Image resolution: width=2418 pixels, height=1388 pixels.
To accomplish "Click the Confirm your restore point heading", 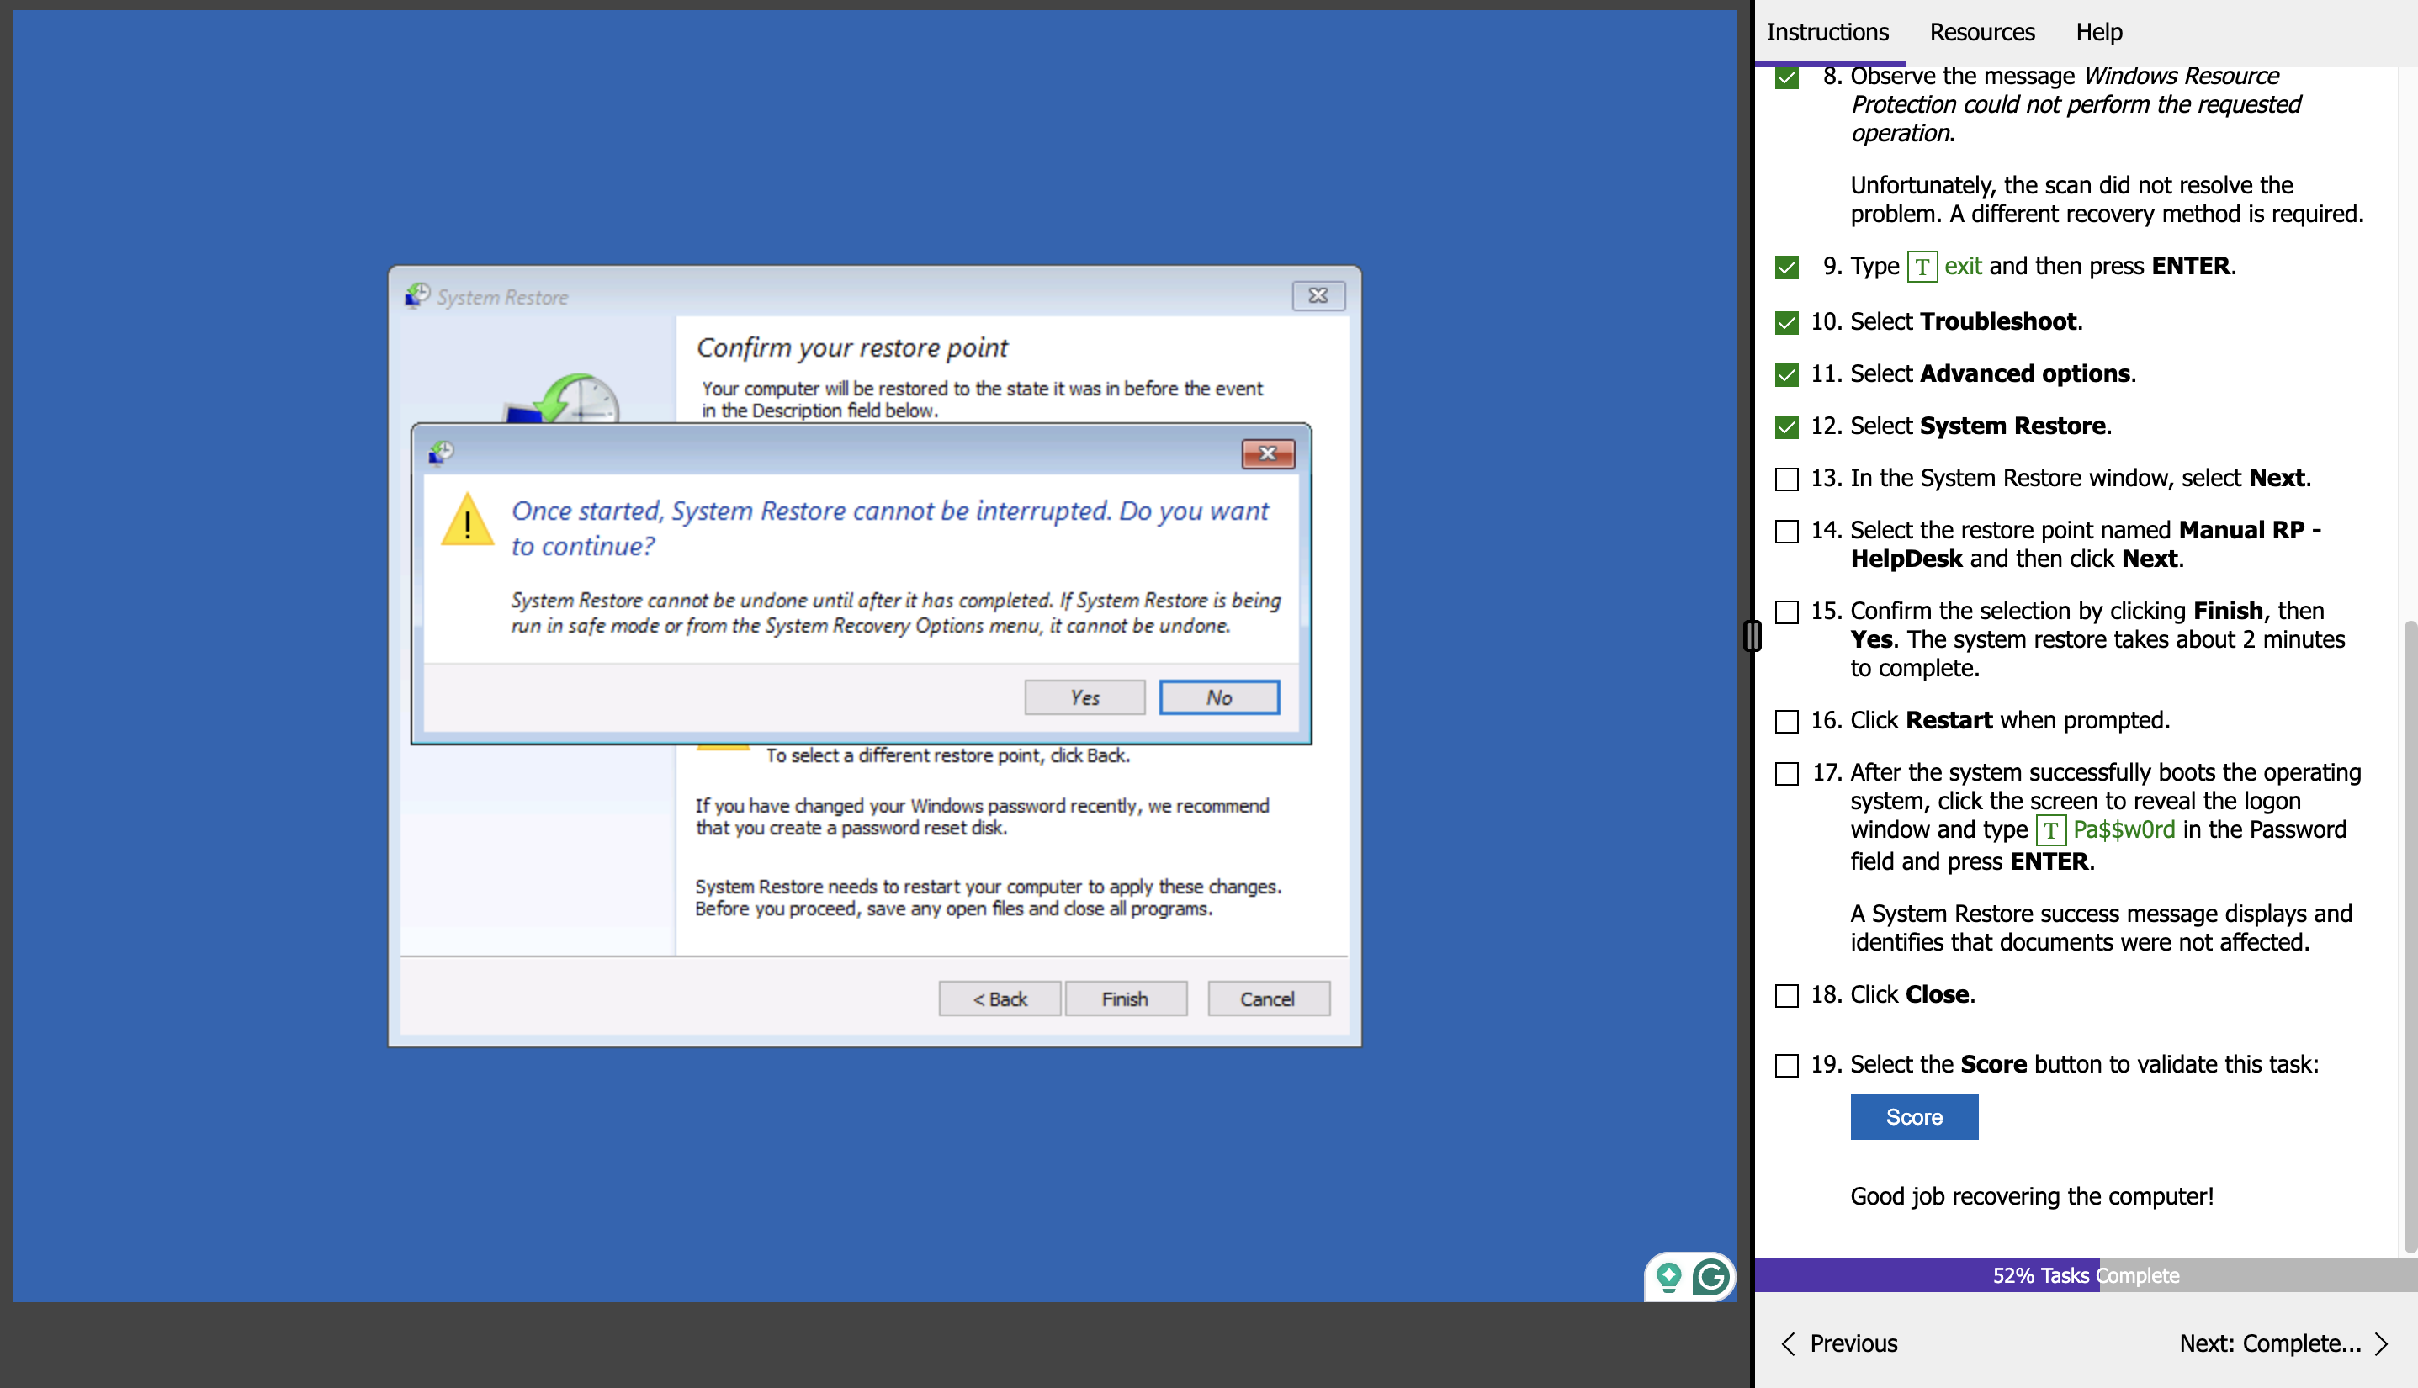I will click(x=851, y=348).
